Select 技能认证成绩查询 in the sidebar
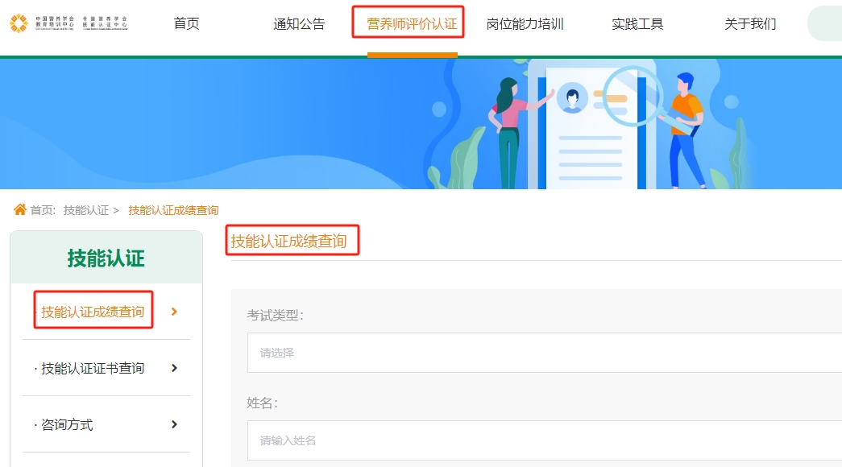The width and height of the screenshot is (842, 467). [94, 311]
